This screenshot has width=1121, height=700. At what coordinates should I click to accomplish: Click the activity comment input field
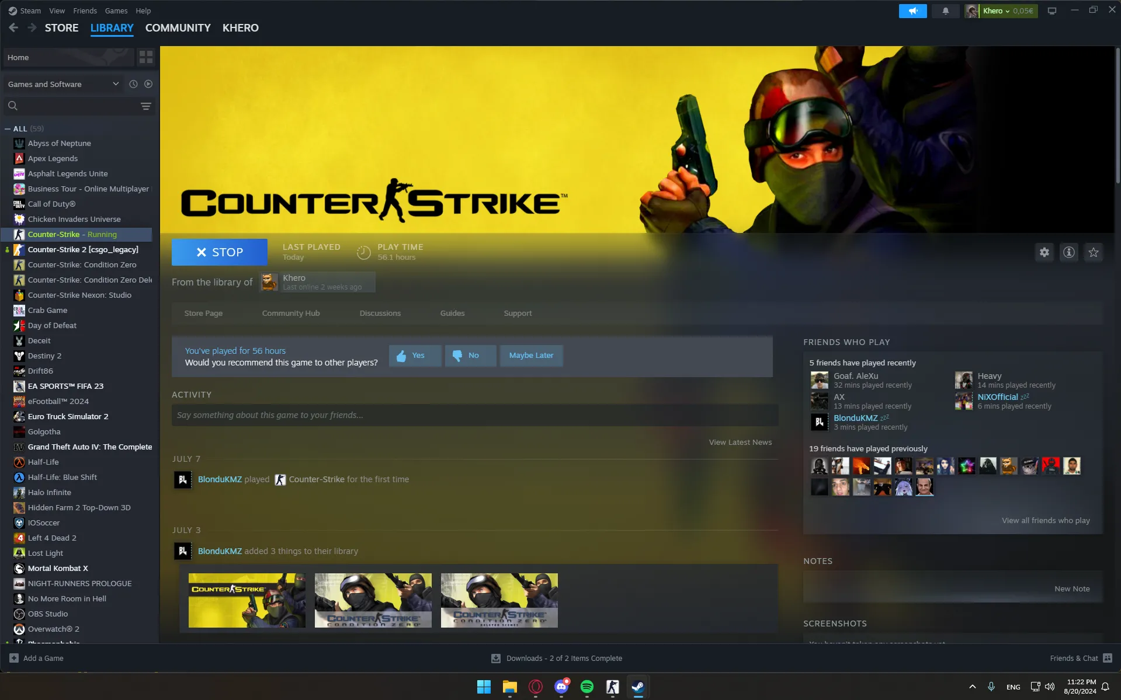click(x=474, y=415)
